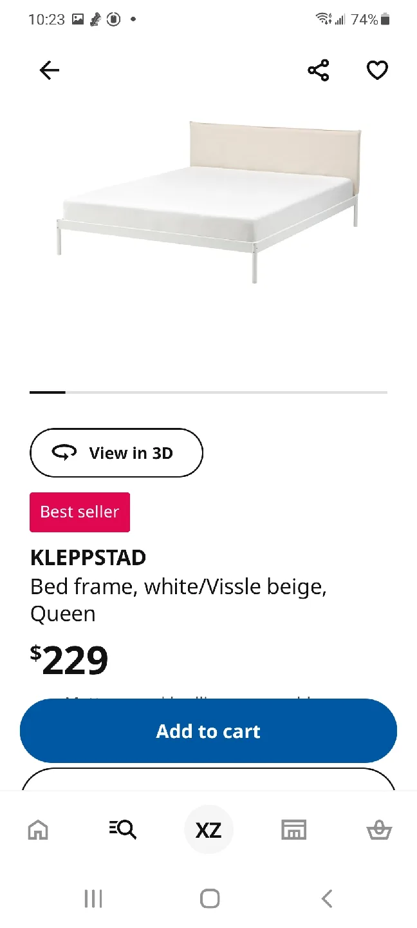
Task: Open the shopping basket icon
Action: (379, 829)
